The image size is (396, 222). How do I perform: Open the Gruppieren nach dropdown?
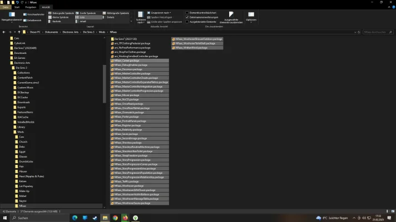[x=159, y=13]
